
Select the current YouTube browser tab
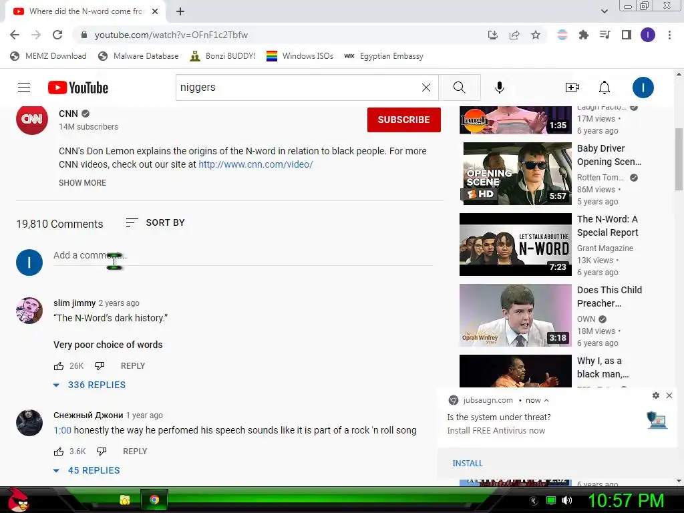click(85, 11)
